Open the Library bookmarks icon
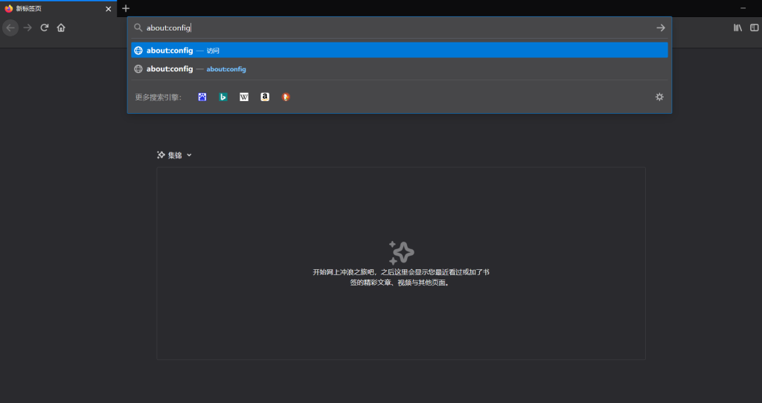The height and width of the screenshot is (403, 762). tap(737, 28)
